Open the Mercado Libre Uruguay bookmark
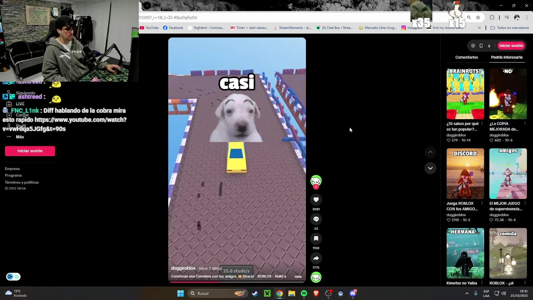The image size is (533, 300). [x=378, y=28]
